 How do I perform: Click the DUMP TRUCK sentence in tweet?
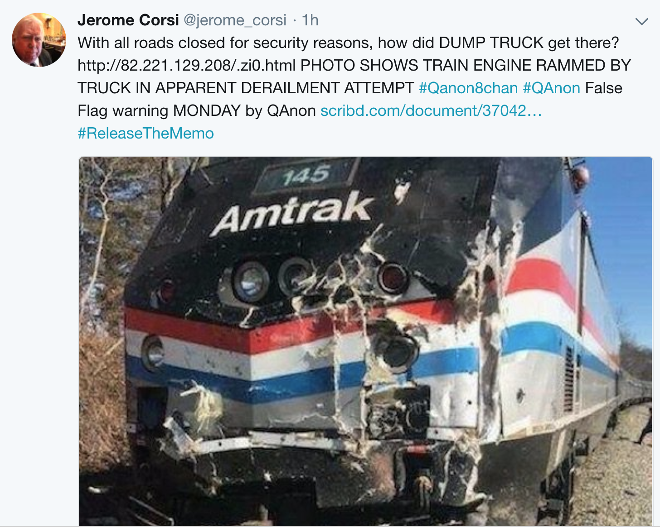coord(348,43)
